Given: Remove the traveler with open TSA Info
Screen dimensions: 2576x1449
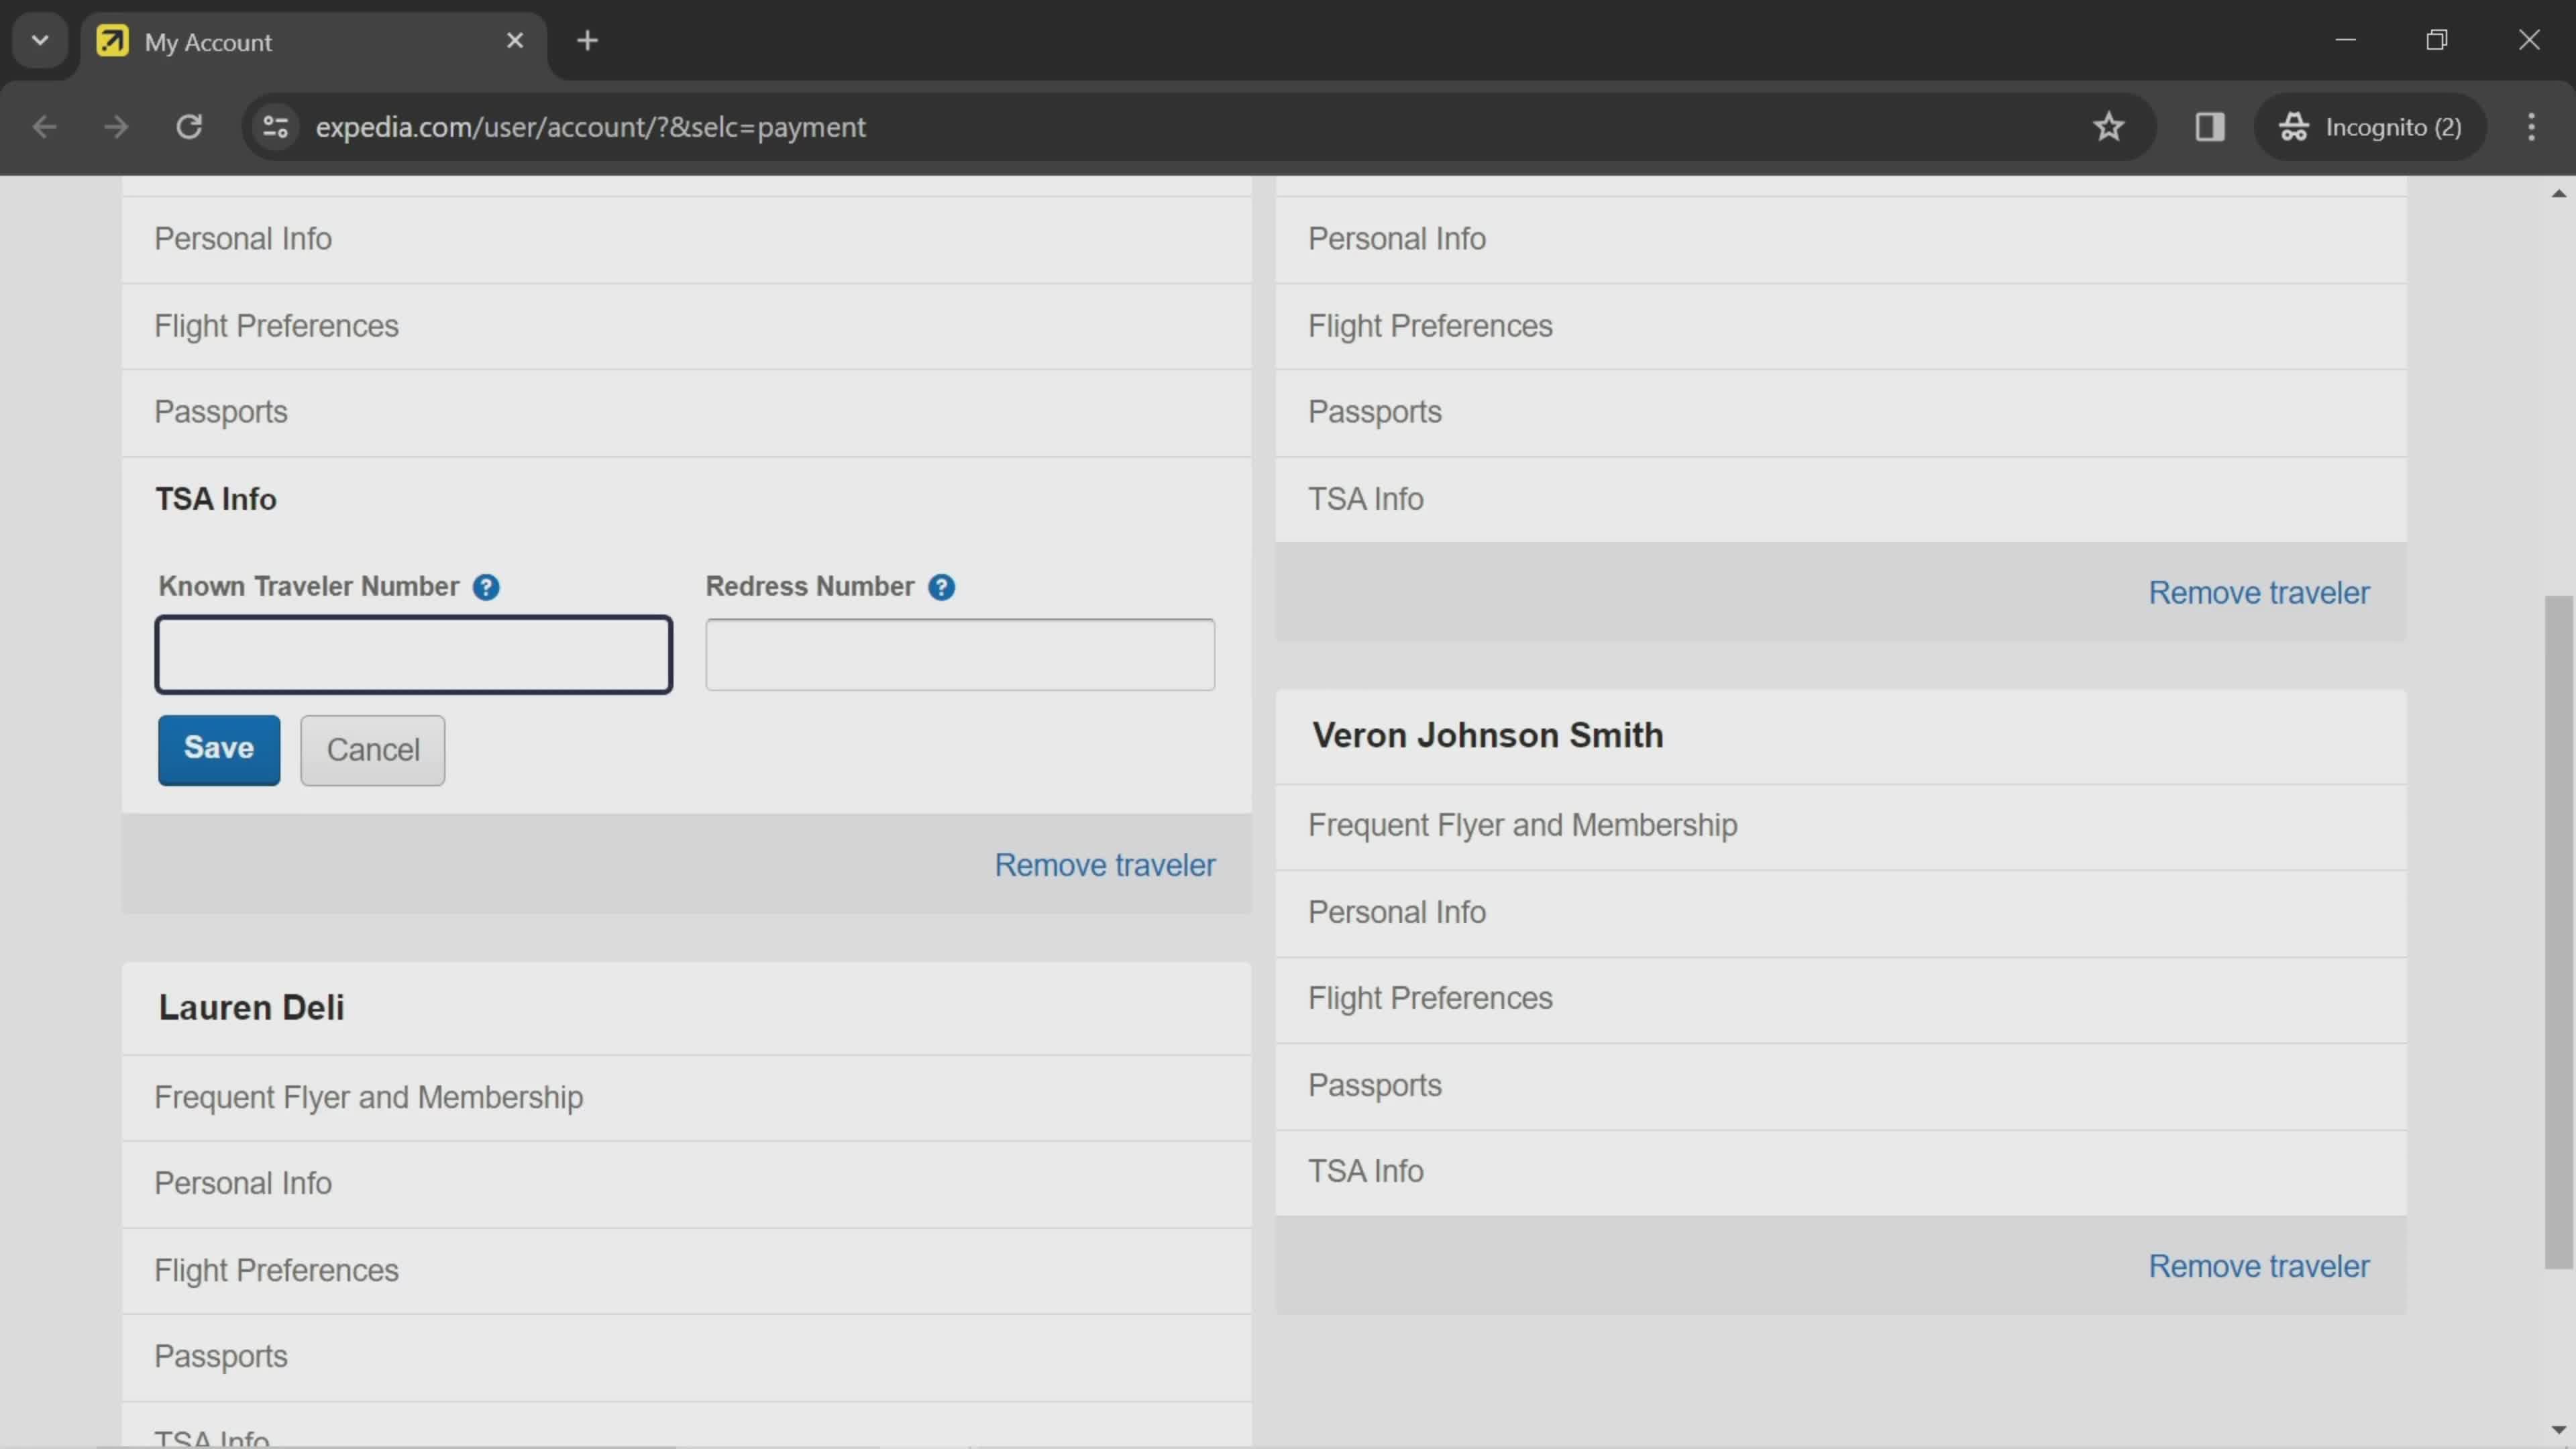Looking at the screenshot, I should [1105, 865].
